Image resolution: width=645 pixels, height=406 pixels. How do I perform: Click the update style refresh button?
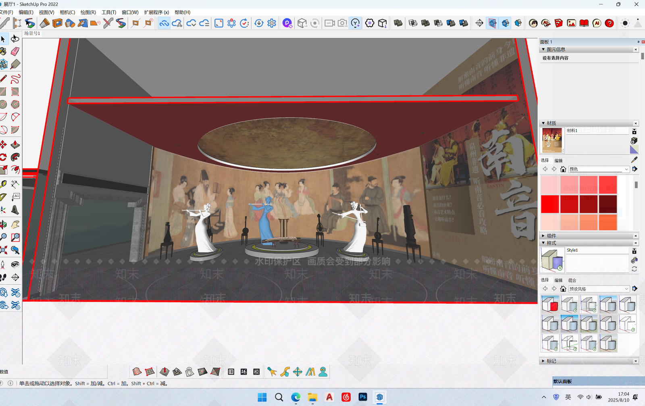click(634, 269)
